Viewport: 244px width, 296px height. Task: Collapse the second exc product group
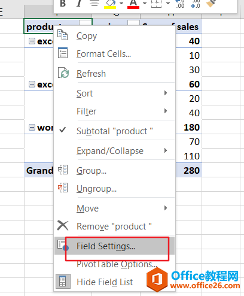pos(32,84)
